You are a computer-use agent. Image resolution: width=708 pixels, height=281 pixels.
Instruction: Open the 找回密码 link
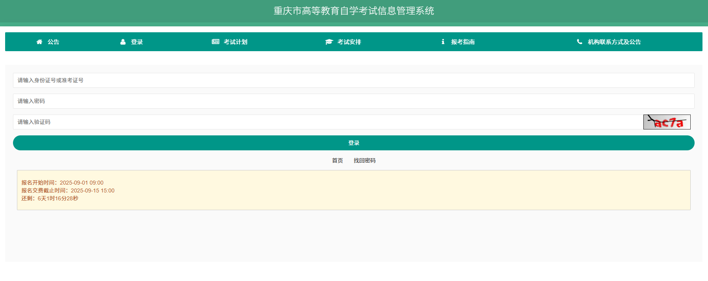(x=364, y=161)
